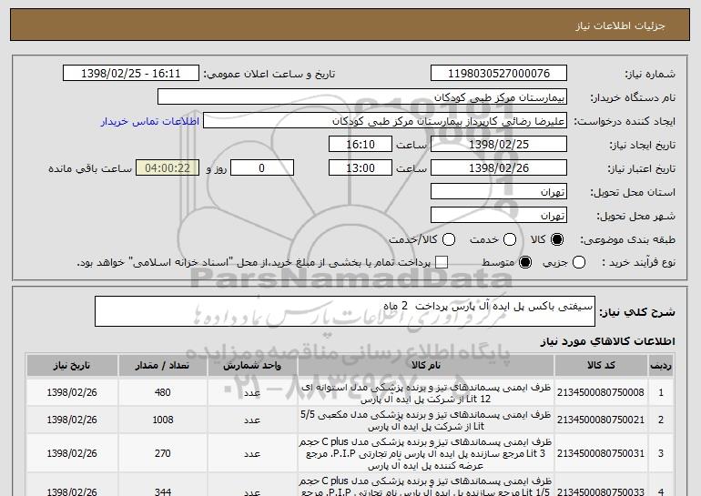Click quantity 344 in row 4
The width and height of the screenshot is (701, 496).
point(163,492)
